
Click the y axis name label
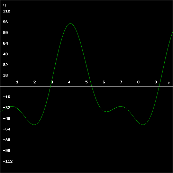[4, 6]
